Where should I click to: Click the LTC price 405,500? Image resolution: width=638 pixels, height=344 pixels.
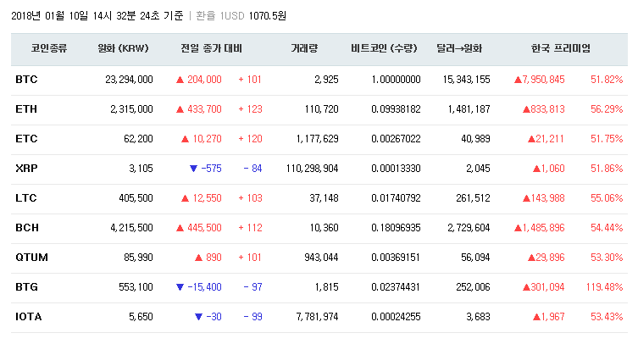point(130,198)
